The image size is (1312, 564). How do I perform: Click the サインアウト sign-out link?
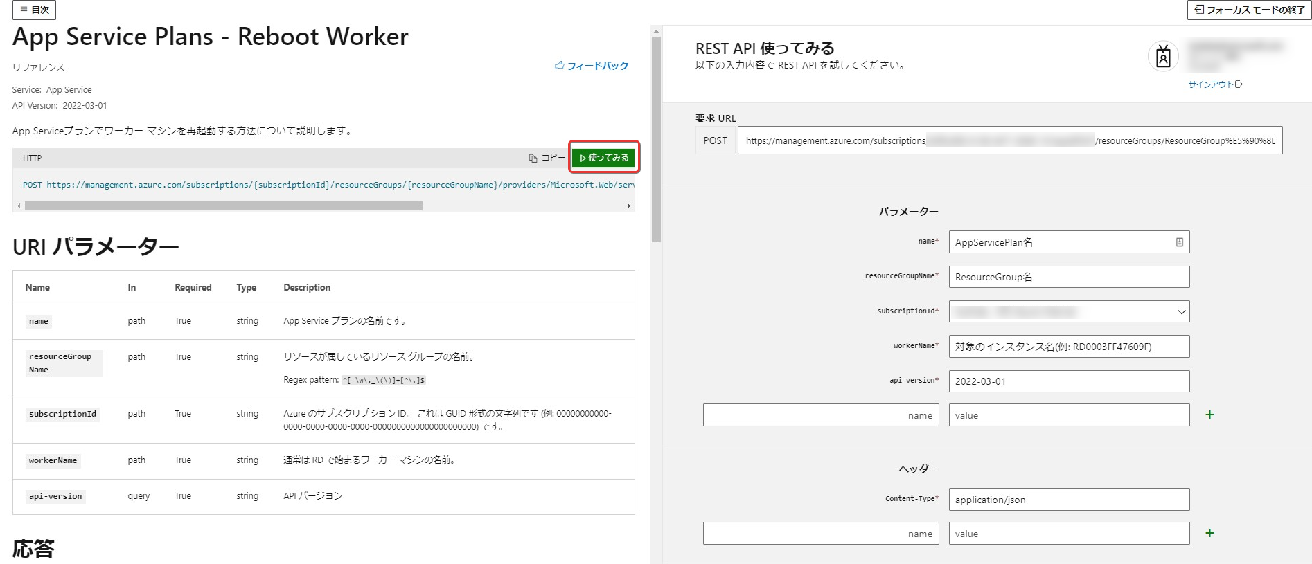click(x=1215, y=84)
